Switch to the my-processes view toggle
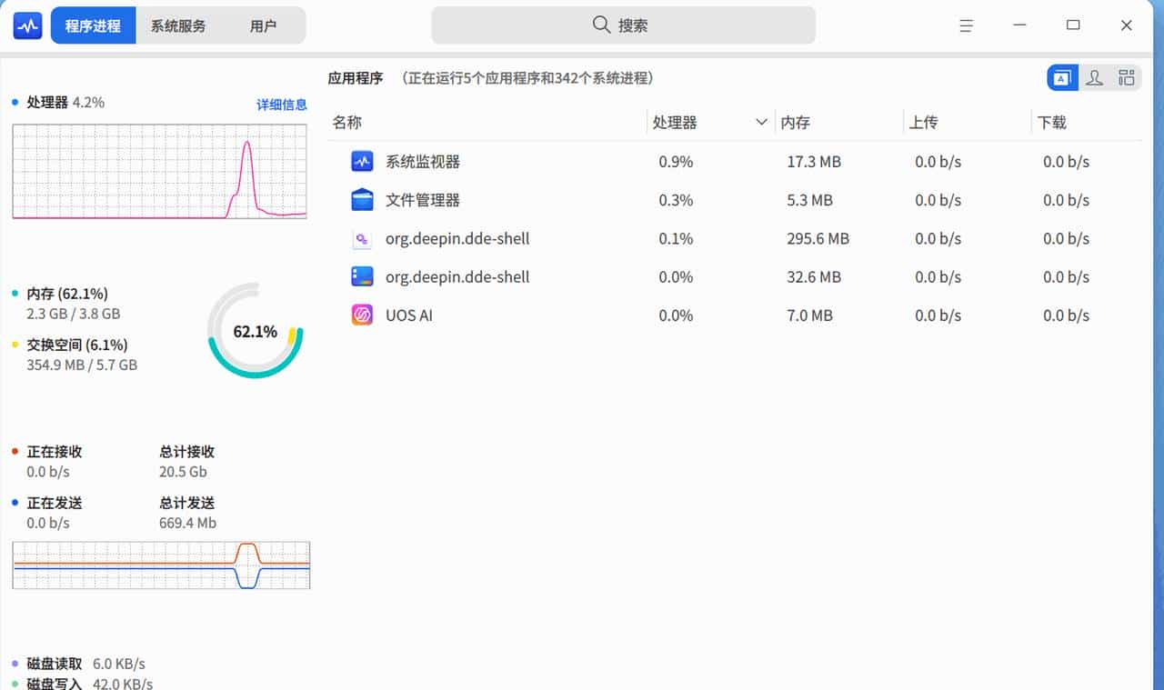This screenshot has height=690, width=1164. pyautogui.click(x=1094, y=77)
